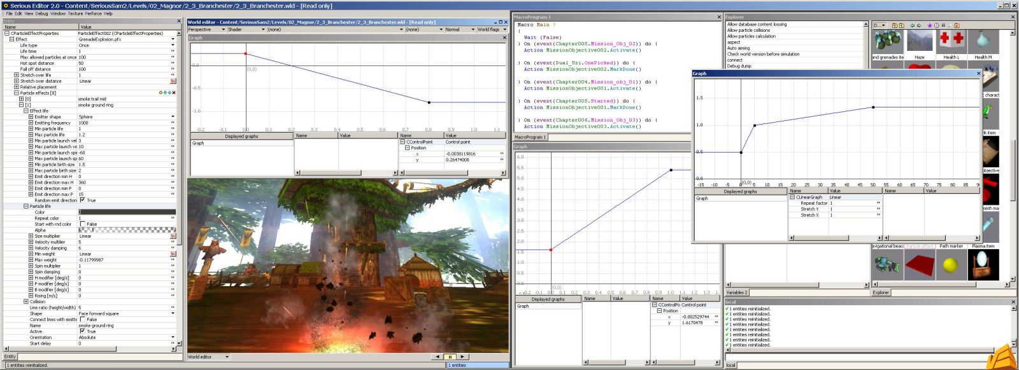Open graph editor for Size multiplier
Image resolution: width=1019 pixels, height=370 pixels.
point(173,236)
